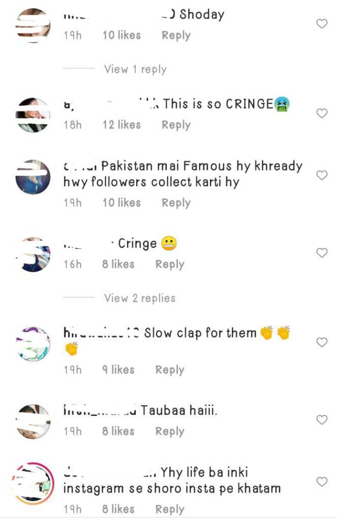Reply to the 'Taubaa haiii.' comment
337x520 pixels.
170,432
